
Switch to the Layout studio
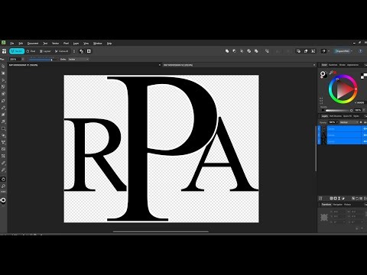click(x=45, y=51)
